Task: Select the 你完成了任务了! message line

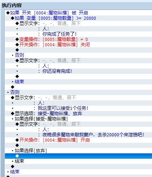Action: tap(78, 34)
